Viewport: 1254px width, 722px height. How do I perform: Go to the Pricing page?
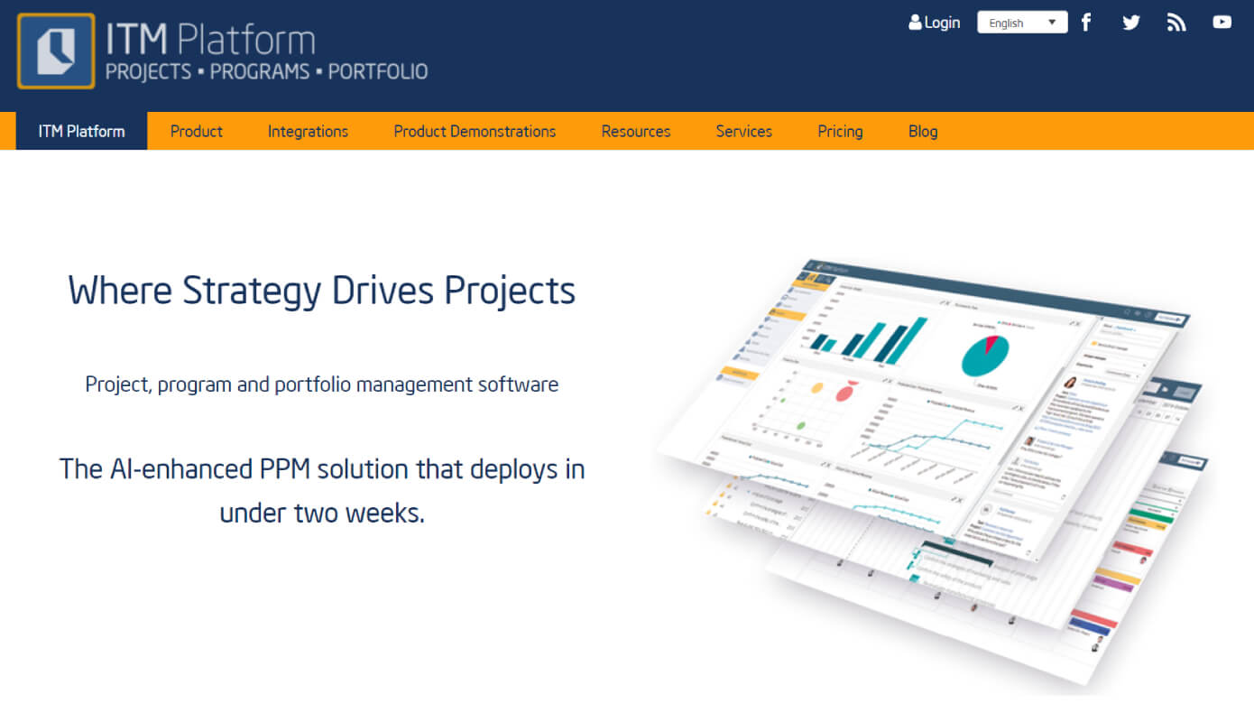840,131
